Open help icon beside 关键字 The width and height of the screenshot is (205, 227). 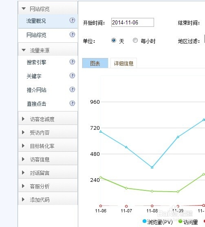point(72,76)
